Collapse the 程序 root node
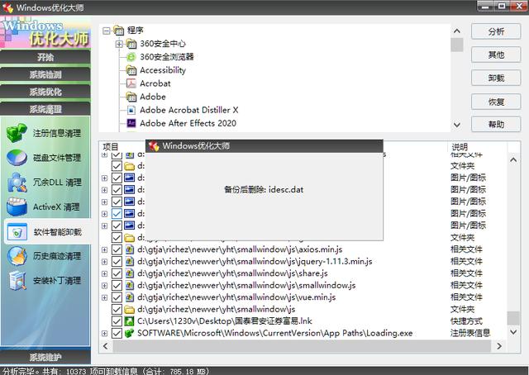The height and width of the screenshot is (375, 529). coord(107,31)
